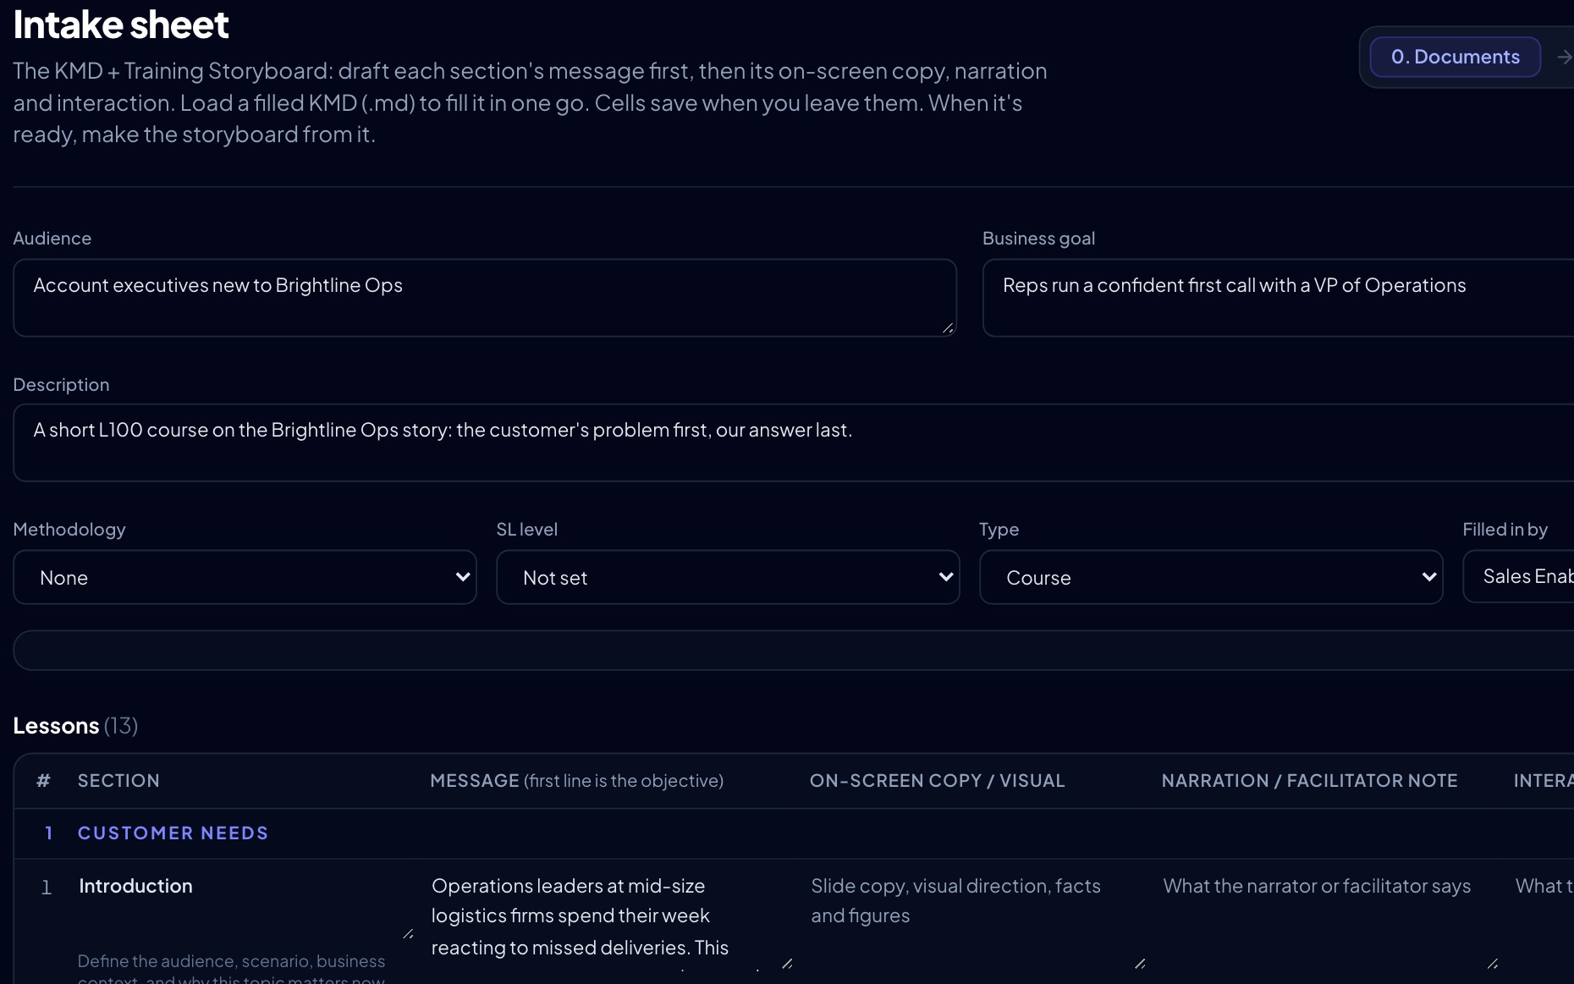Grab the Audience field resize handle
1574x984 pixels.
pyautogui.click(x=948, y=328)
